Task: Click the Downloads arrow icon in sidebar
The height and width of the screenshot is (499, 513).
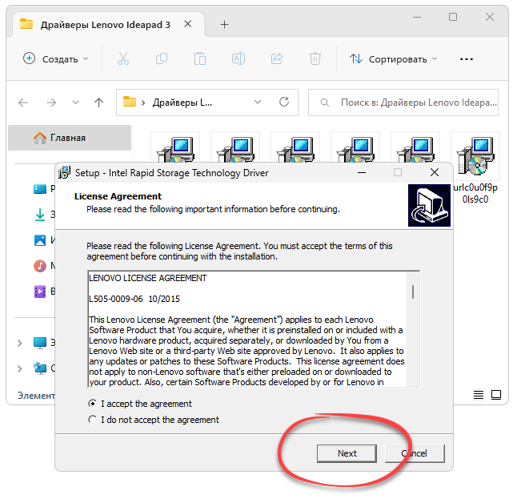Action: 40,215
